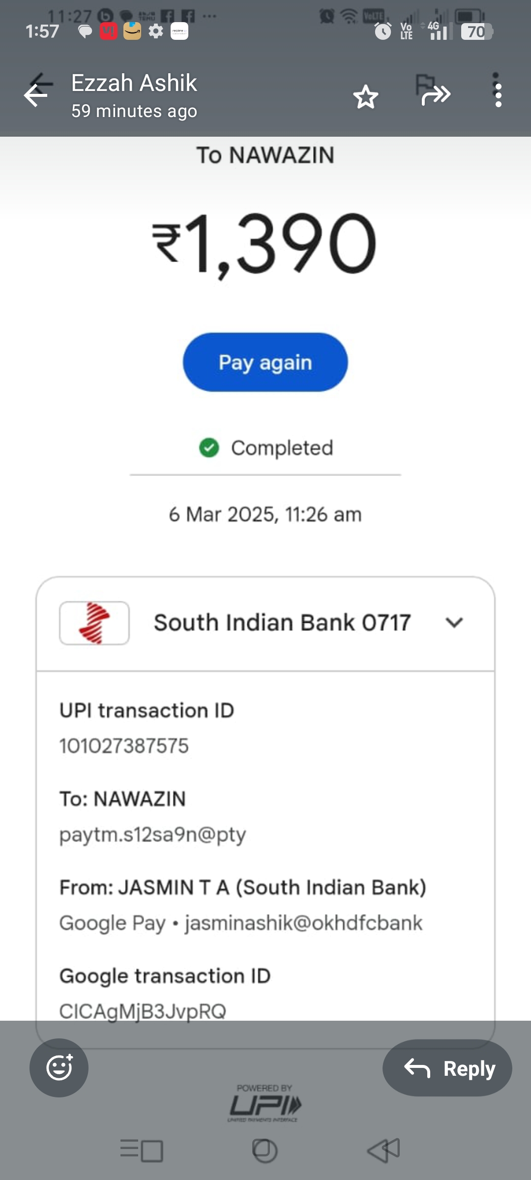Tap the home navigation icon
This screenshot has height=1180, width=531.
coord(265,1150)
